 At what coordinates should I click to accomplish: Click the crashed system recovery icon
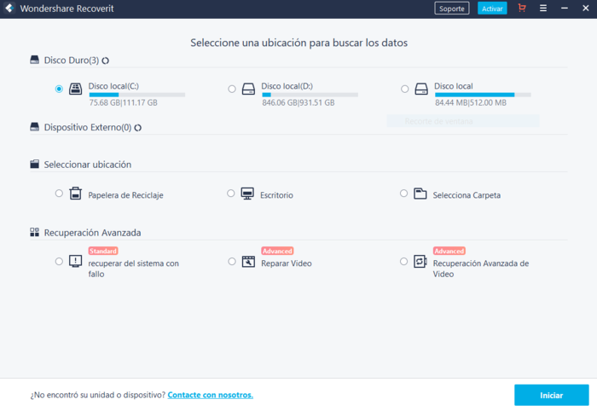click(75, 262)
